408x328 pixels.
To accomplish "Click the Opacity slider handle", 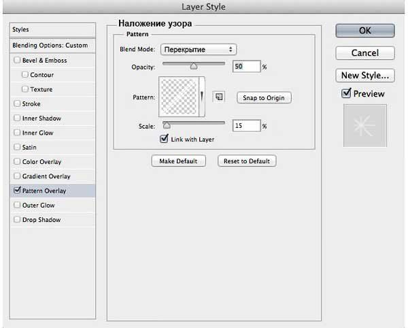I will tap(194, 67).
